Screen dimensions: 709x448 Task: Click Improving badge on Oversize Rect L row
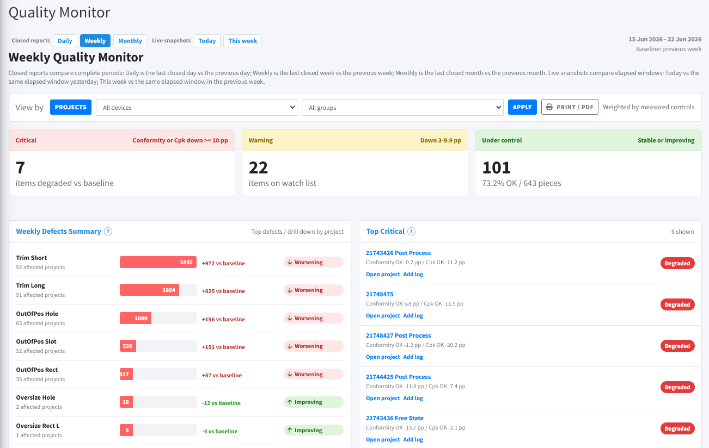pyautogui.click(x=314, y=430)
